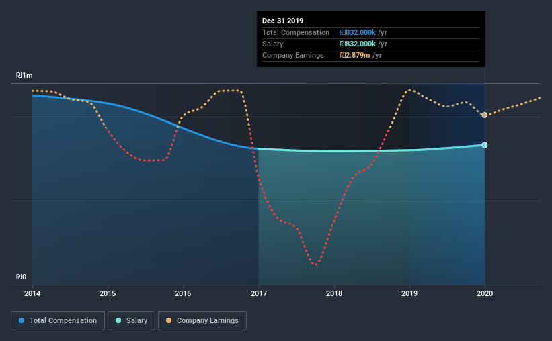Select the teal salary data point at 2020
The width and height of the screenshot is (552, 341).
click(485, 145)
